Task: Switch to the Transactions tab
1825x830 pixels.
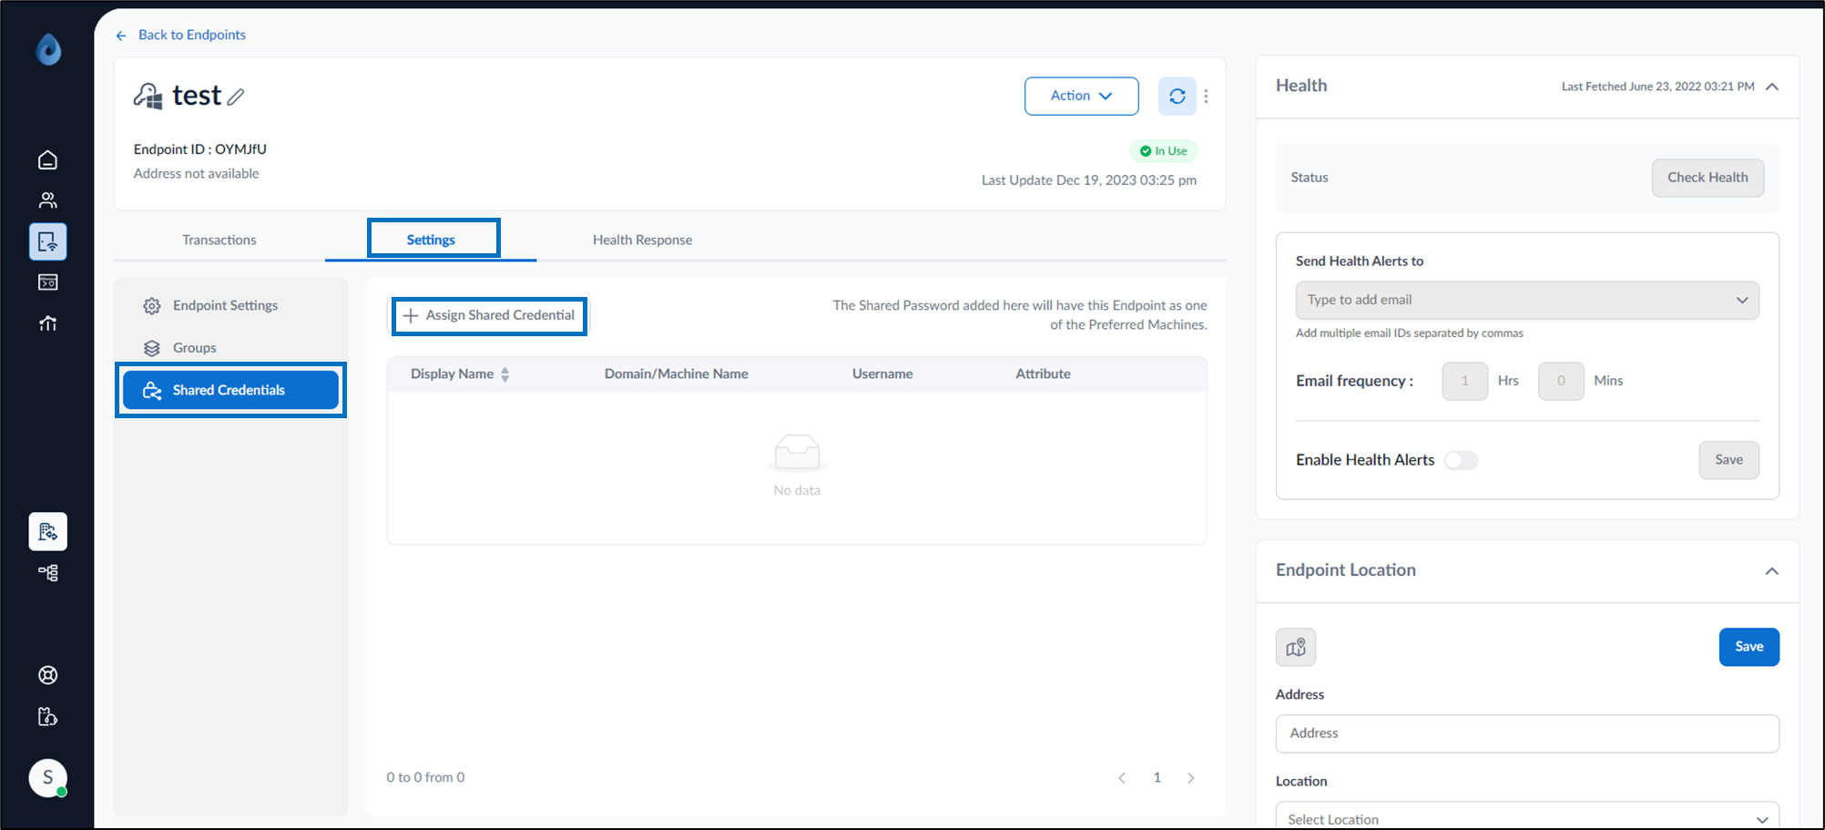Action: point(219,240)
